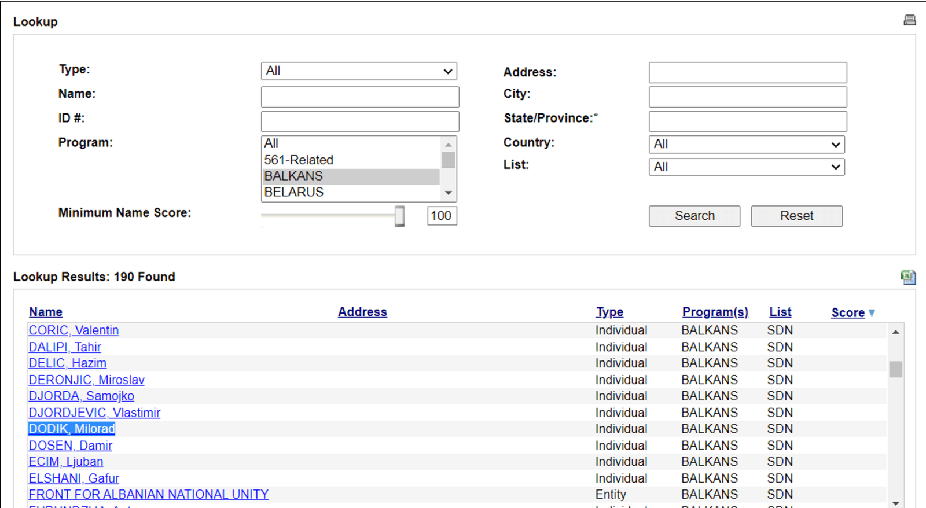Click the Program list scroll down arrow
The image size is (926, 508).
(449, 193)
